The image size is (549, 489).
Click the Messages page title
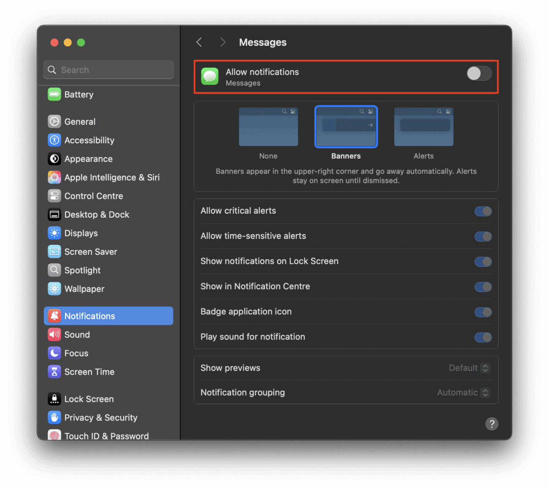(263, 42)
